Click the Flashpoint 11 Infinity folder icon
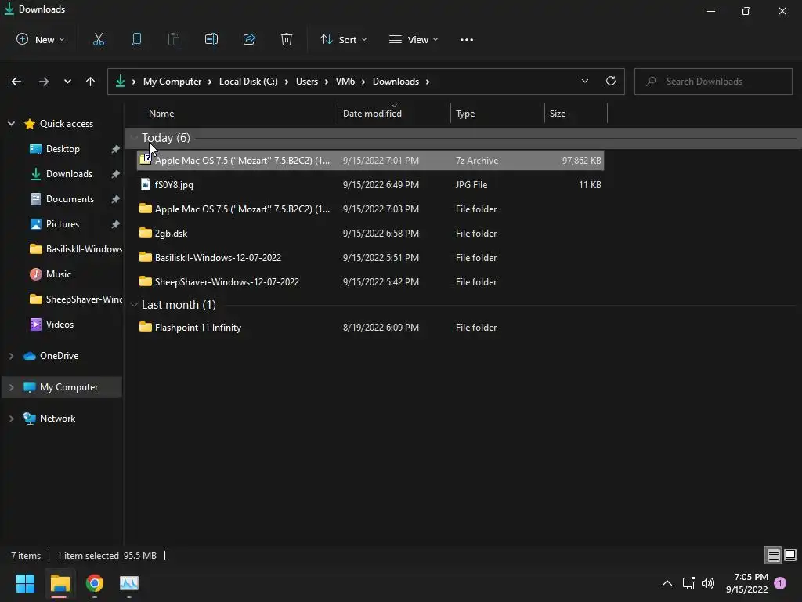Image resolution: width=802 pixels, height=602 pixels. (145, 327)
